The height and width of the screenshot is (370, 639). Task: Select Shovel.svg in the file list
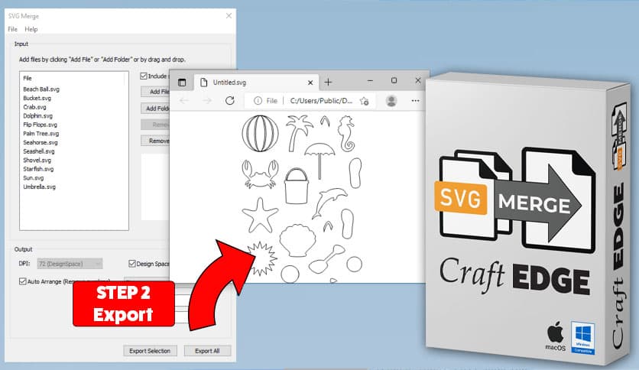coord(37,161)
